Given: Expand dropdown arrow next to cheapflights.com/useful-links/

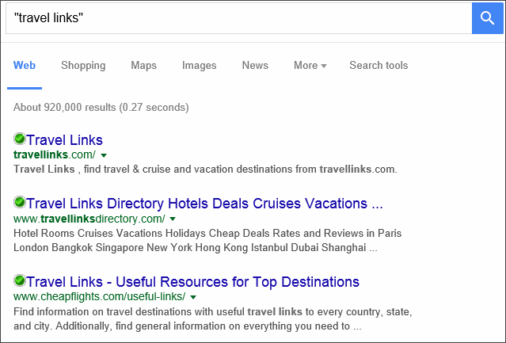Looking at the screenshot, I should [193, 297].
